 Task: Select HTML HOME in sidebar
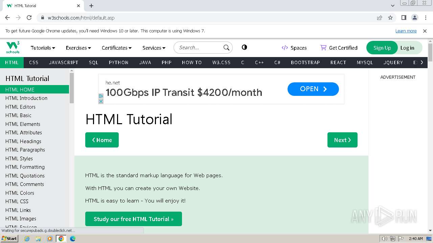35,89
